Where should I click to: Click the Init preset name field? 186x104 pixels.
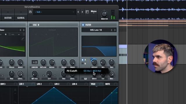(x=55, y=12)
